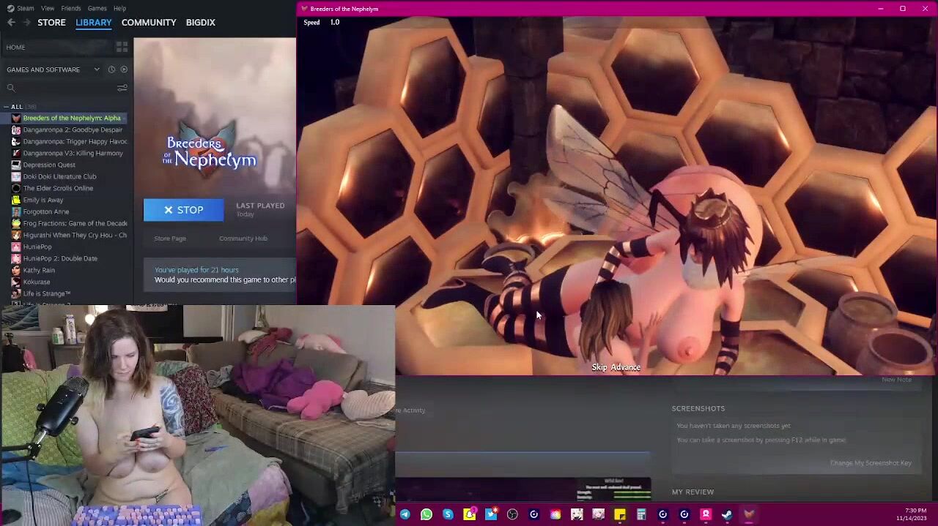This screenshot has width=938, height=526.
Task: Select Life is Strange in the game list
Action: point(46,293)
